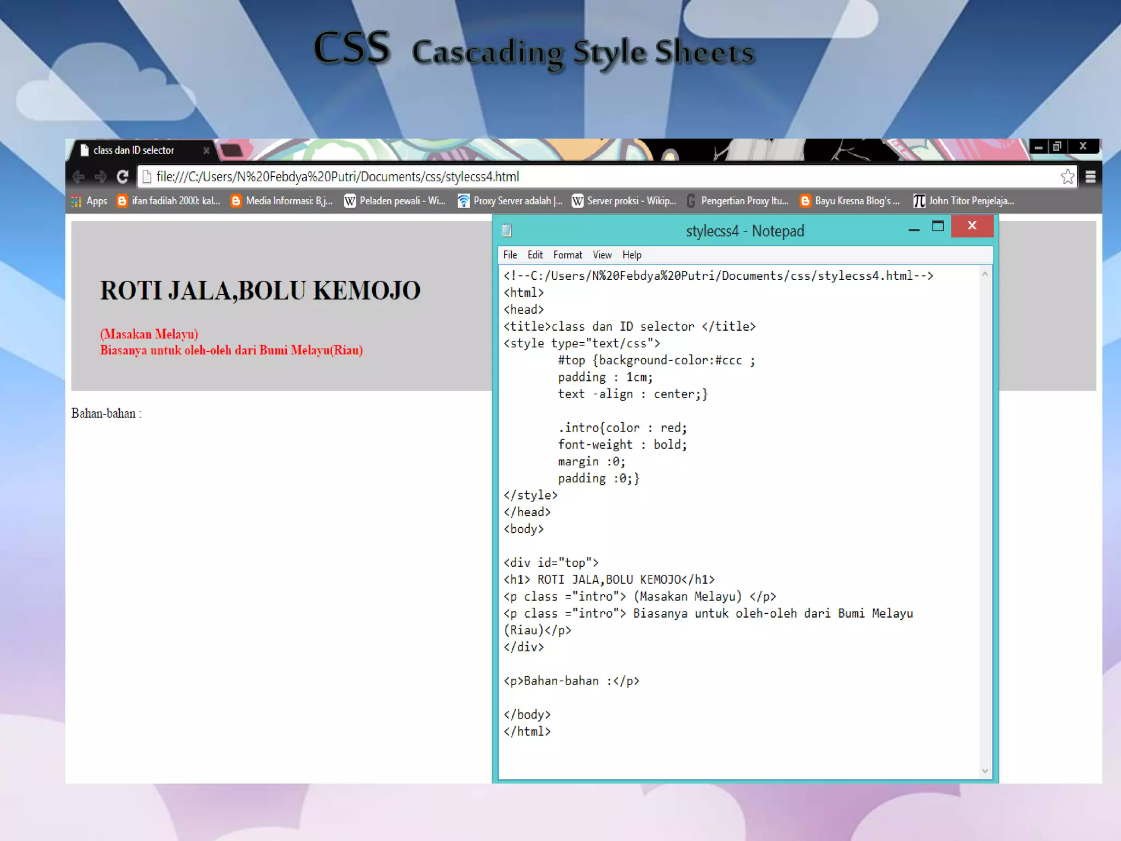Open the 'Pengertian Proxy Itu...' bookmark
This screenshot has width=1121, height=841.
738,201
